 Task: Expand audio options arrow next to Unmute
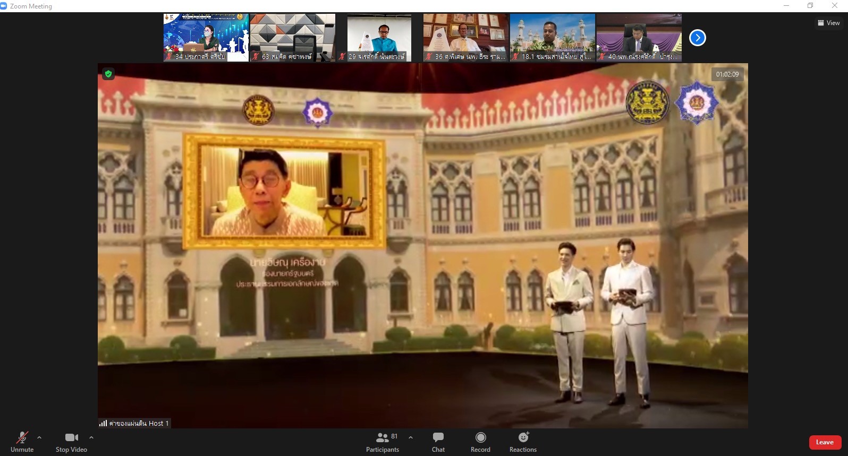tap(39, 437)
